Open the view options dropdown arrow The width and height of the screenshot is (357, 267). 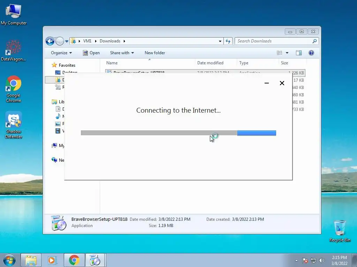(287, 53)
